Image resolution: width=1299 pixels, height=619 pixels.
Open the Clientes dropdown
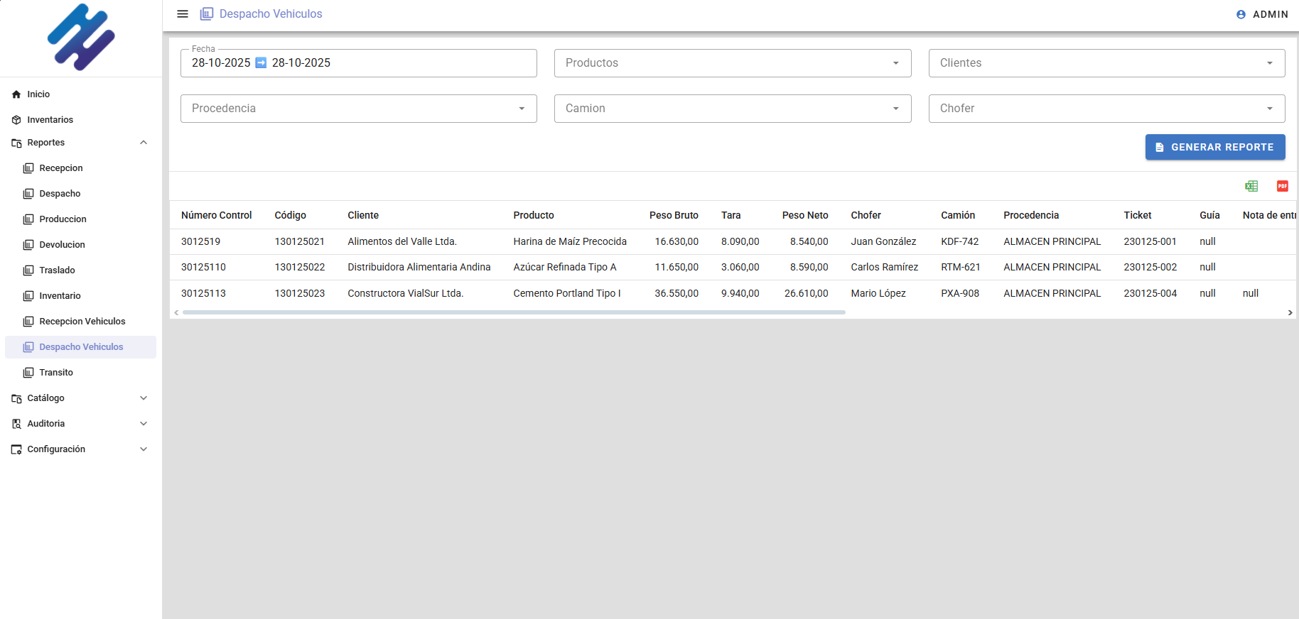click(1106, 63)
